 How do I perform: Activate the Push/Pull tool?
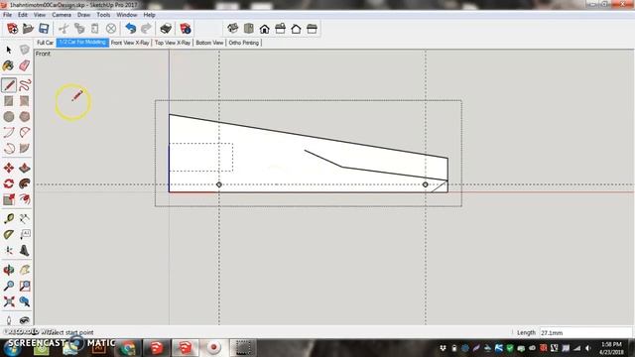tap(24, 168)
